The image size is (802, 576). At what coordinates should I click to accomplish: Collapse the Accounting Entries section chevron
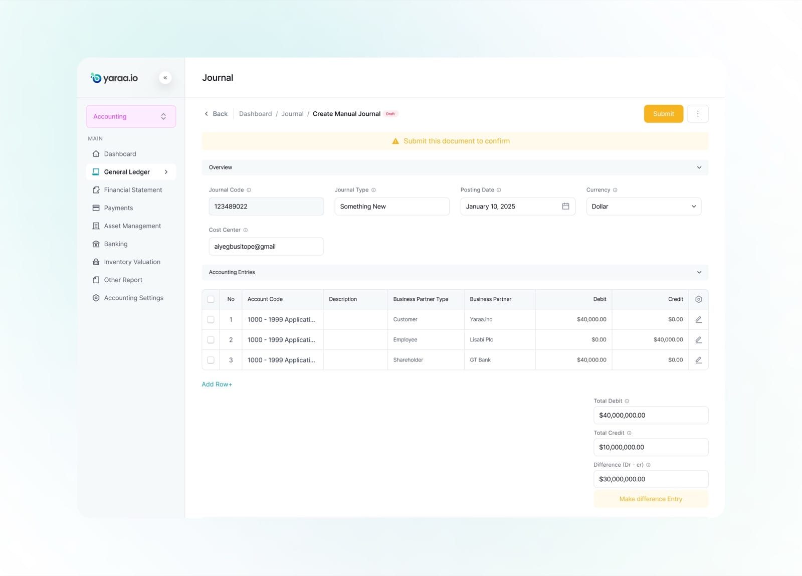coord(699,272)
